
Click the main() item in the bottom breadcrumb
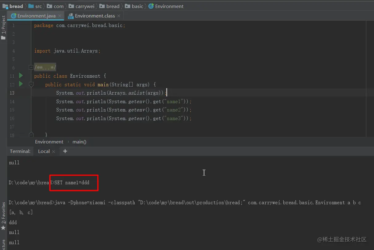(x=79, y=142)
